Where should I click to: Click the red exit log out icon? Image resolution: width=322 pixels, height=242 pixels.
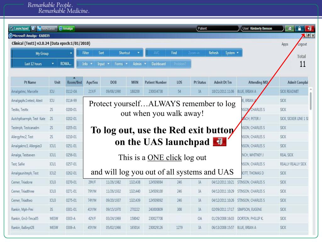pyautogui.click(x=309, y=28)
